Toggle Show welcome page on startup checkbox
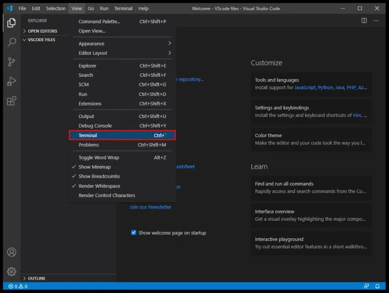 tap(134, 233)
